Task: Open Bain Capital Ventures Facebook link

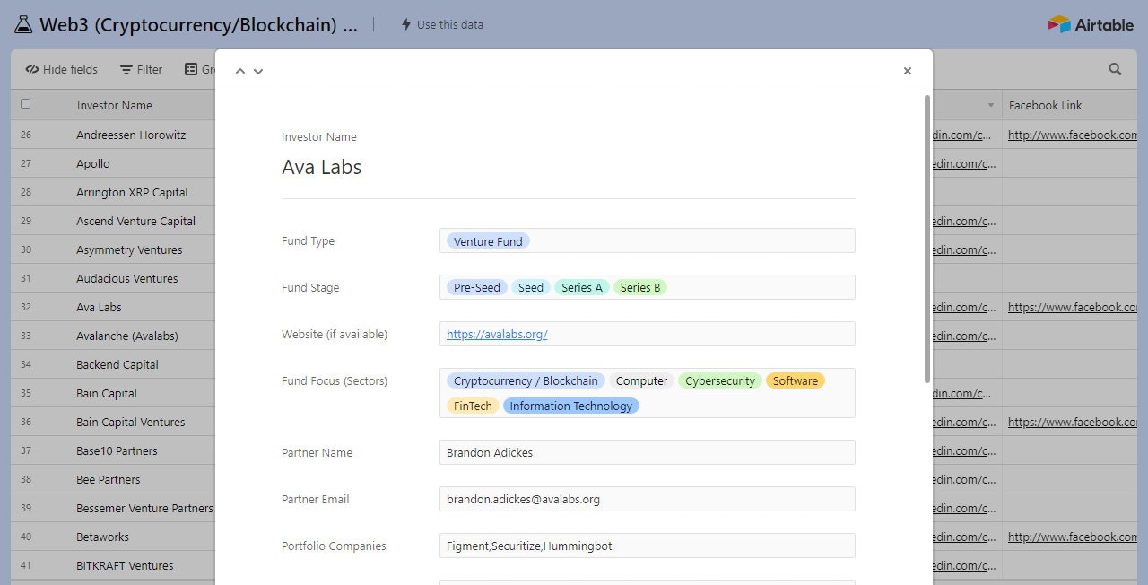Action: pos(1073,422)
